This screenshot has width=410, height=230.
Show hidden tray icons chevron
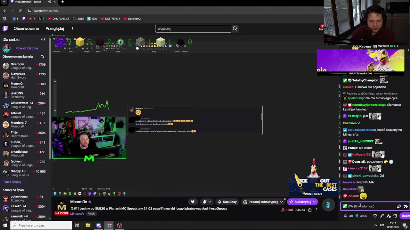tap(376, 226)
